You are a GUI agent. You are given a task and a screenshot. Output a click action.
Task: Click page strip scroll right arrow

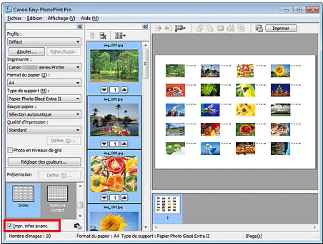point(314,227)
